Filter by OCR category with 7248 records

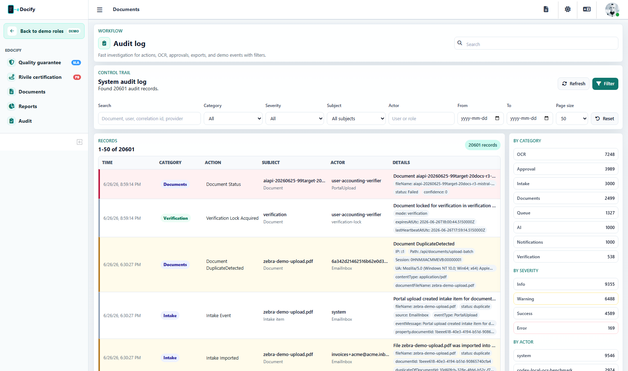point(566,154)
